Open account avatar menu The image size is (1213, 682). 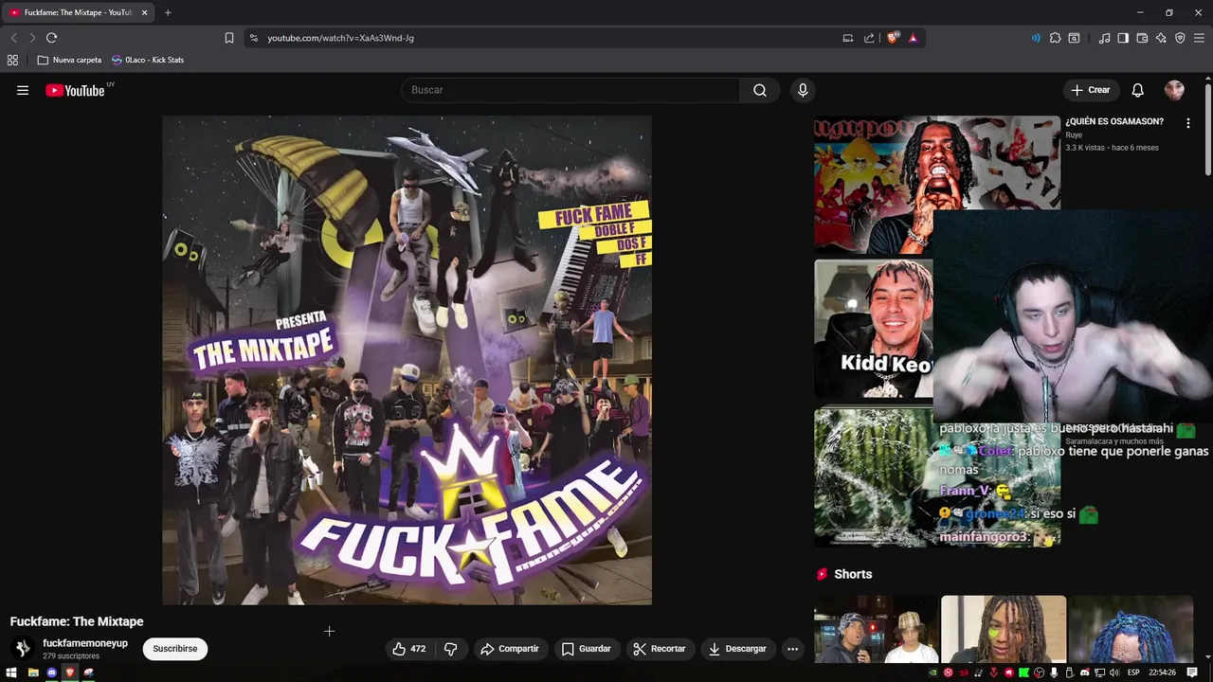[1174, 90]
